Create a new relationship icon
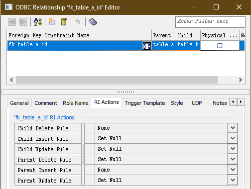This screenshot has height=189, width=251. pyautogui.click(x=52, y=22)
